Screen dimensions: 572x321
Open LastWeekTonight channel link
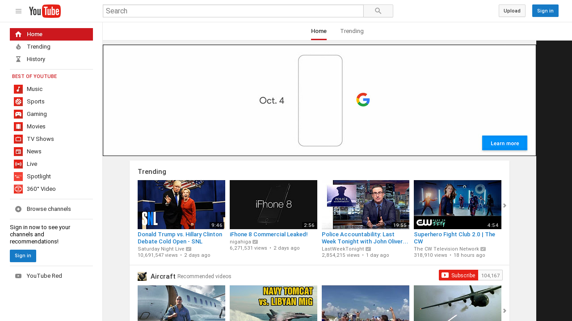click(x=343, y=249)
